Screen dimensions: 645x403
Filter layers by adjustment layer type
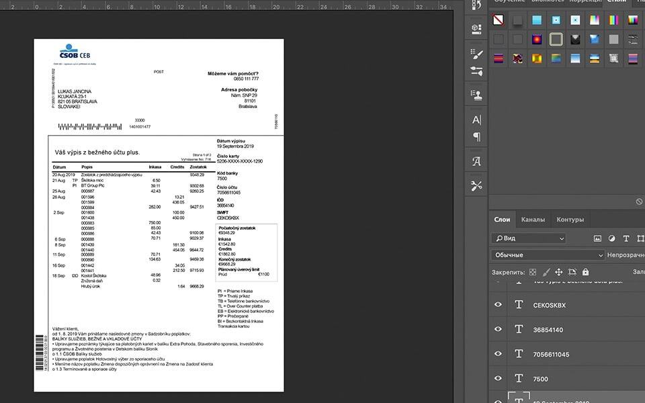point(611,238)
